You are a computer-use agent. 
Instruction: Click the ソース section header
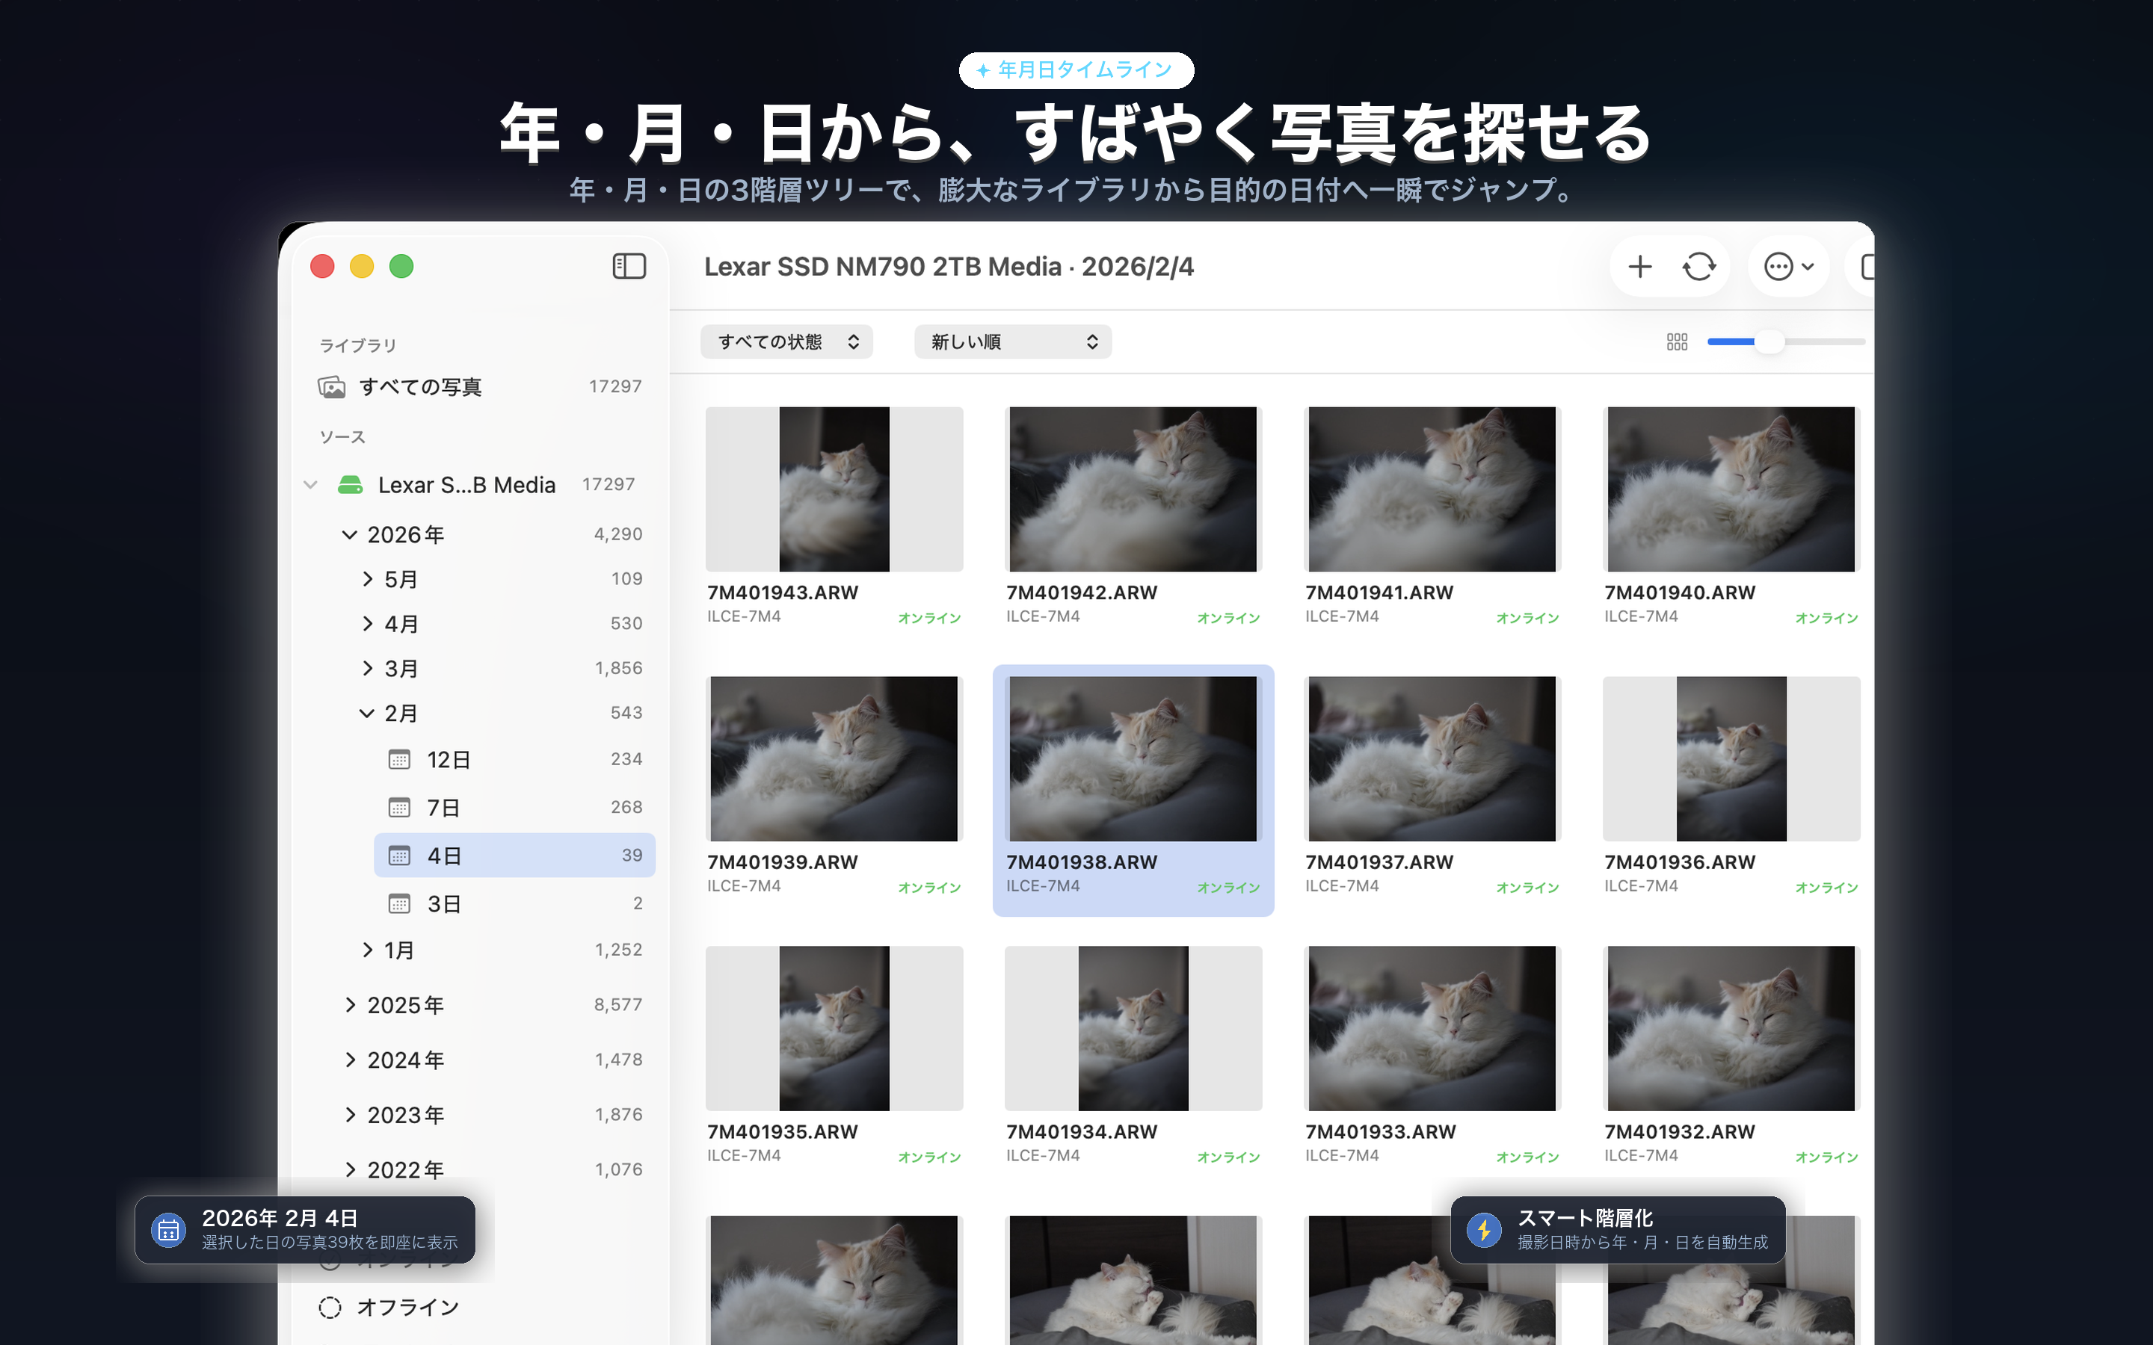(x=342, y=437)
